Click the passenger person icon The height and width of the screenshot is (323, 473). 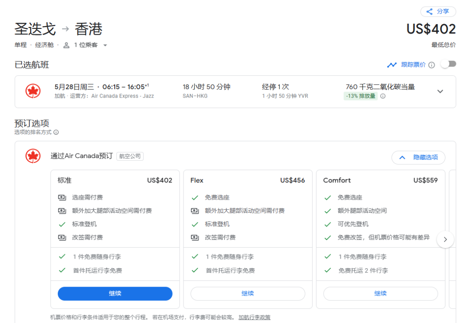[67, 45]
